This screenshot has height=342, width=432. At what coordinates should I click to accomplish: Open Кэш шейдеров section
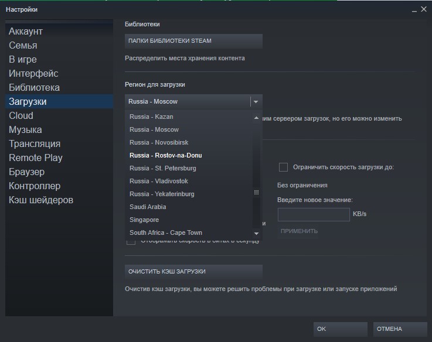[x=59, y=200]
